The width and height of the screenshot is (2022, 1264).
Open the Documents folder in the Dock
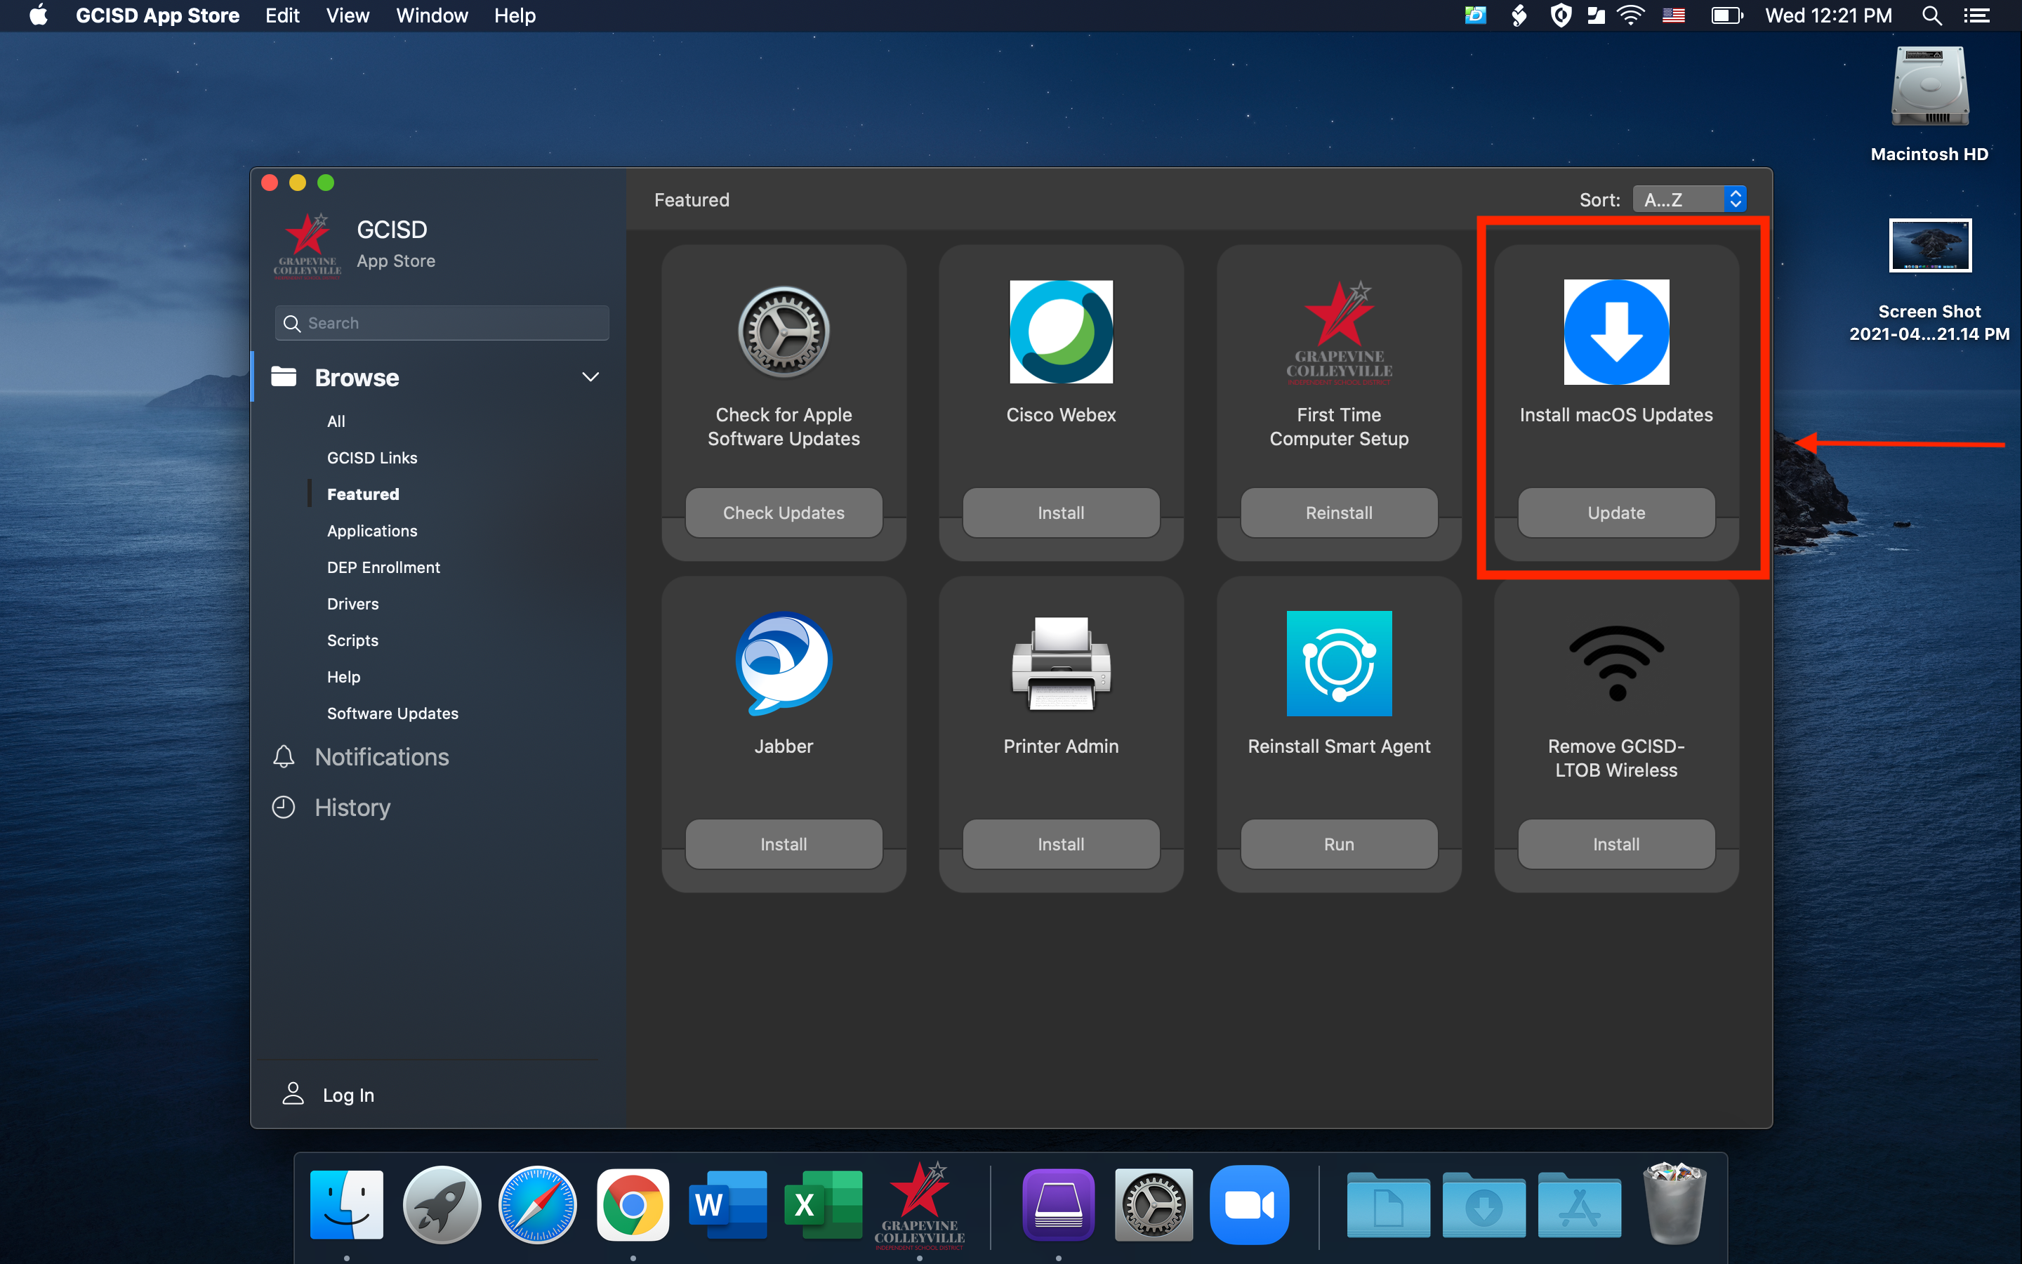[x=1389, y=1204]
